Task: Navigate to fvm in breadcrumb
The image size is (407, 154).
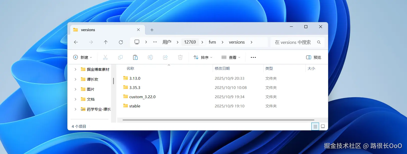Action: click(212, 42)
